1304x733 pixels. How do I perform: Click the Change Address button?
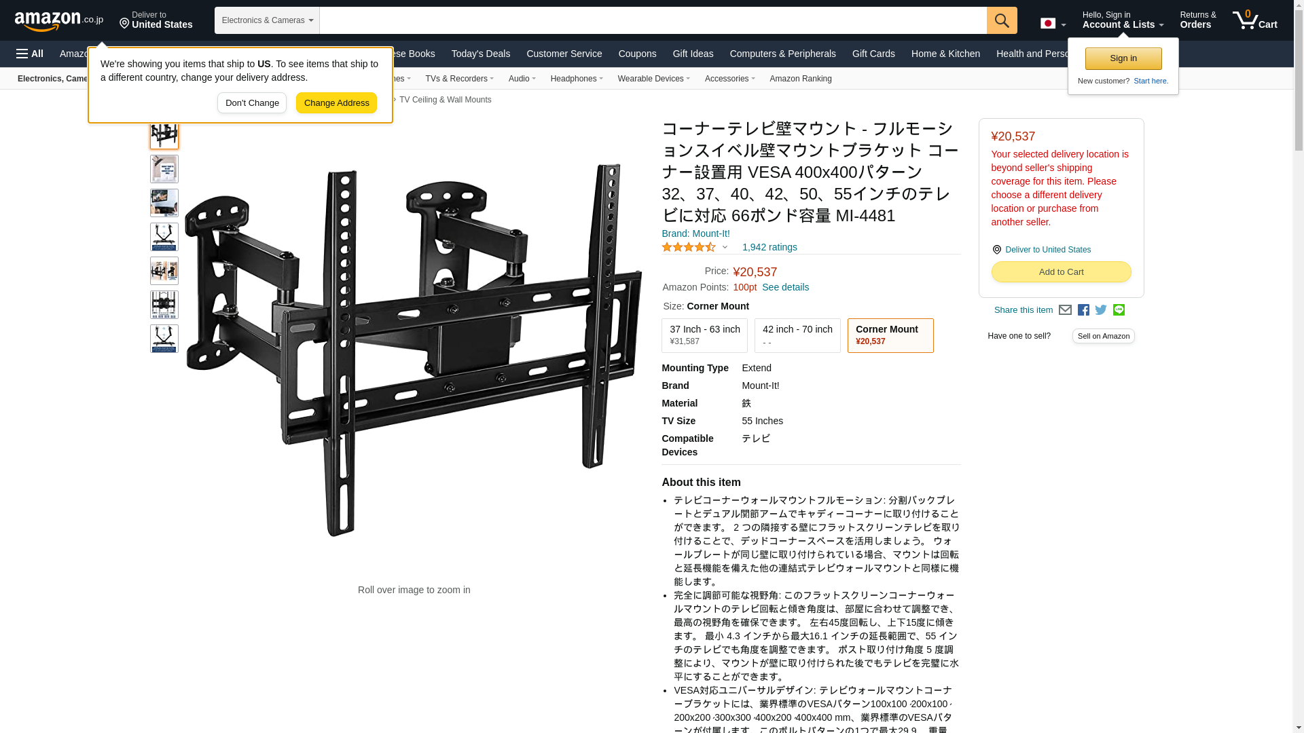coord(336,103)
